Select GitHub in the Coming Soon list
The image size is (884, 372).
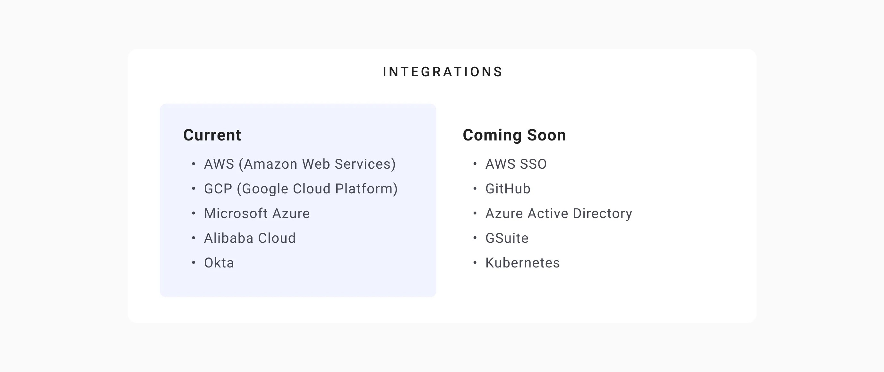tap(508, 188)
